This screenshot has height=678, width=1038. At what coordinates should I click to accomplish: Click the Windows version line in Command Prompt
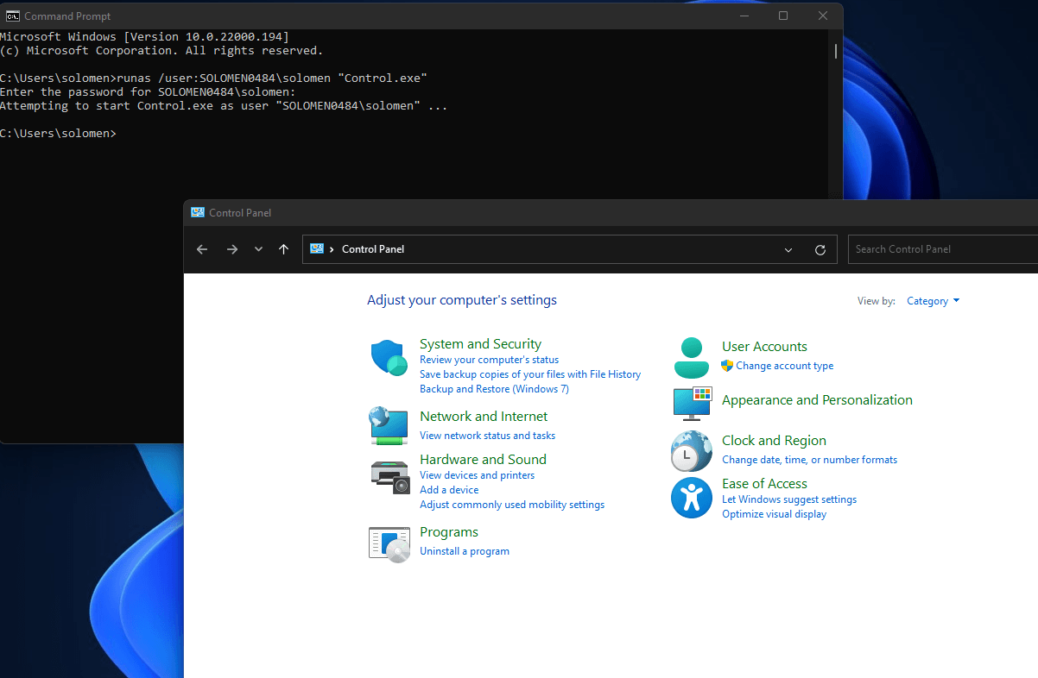coord(144,37)
